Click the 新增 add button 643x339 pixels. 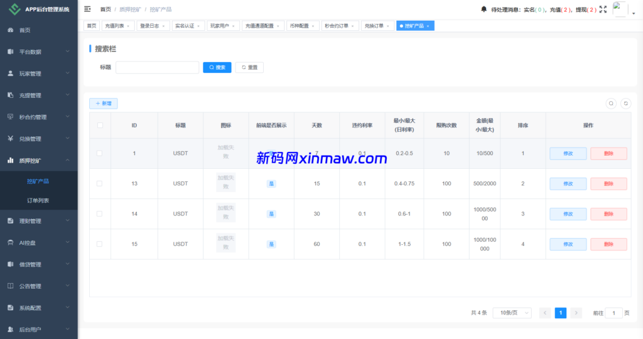click(104, 104)
